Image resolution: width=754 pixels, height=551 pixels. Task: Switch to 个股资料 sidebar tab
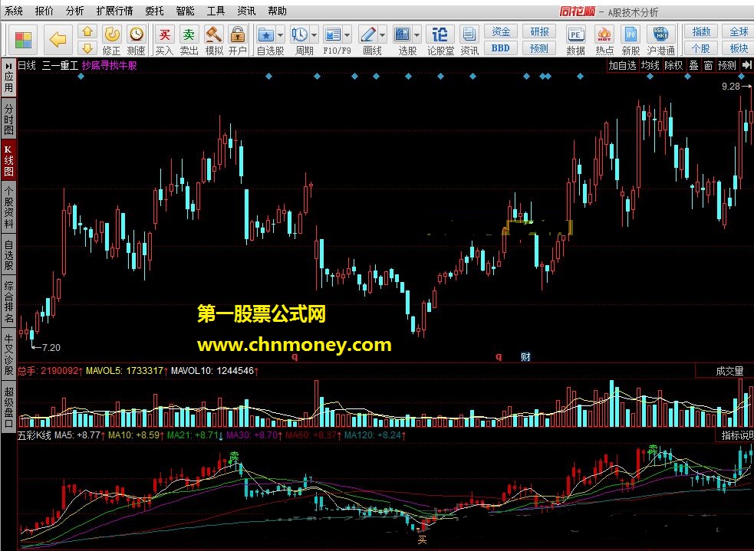tap(8, 207)
